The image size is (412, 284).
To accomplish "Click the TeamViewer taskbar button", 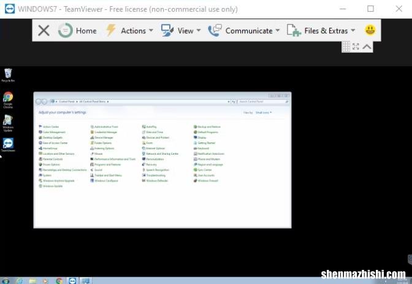I will (72, 281).
